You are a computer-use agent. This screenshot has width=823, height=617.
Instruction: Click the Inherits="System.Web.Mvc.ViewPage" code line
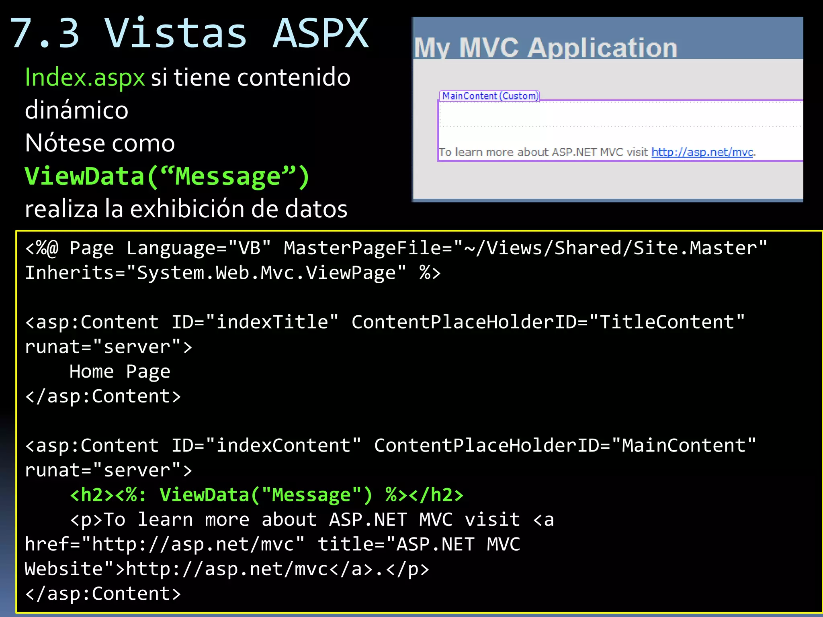point(232,273)
